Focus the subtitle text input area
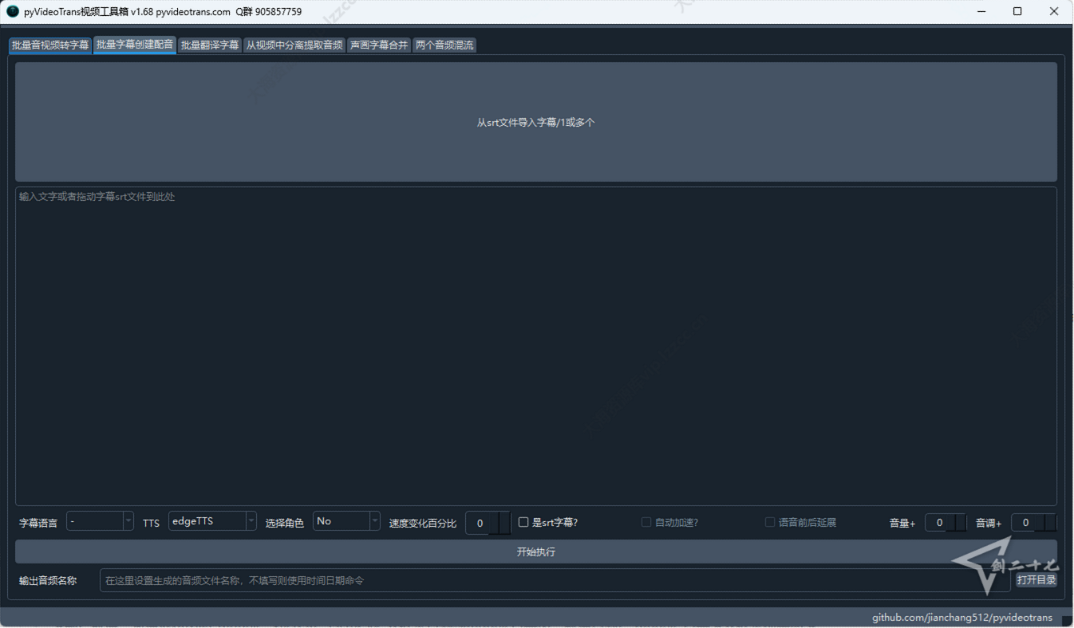 tap(536, 346)
